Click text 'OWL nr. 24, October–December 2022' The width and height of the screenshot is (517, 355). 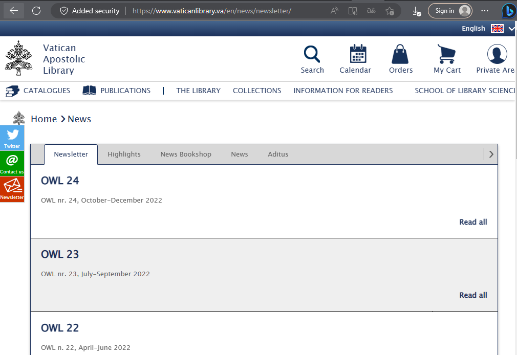101,201
